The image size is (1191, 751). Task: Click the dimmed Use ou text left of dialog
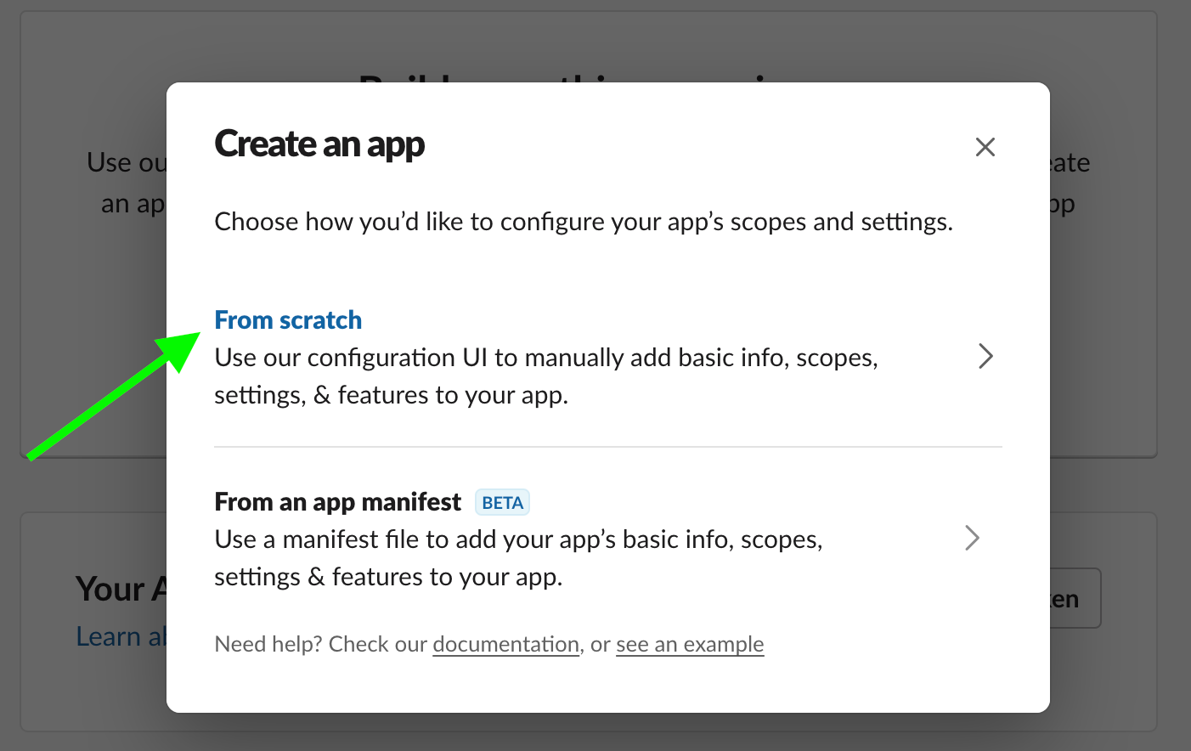pyautogui.click(x=127, y=162)
